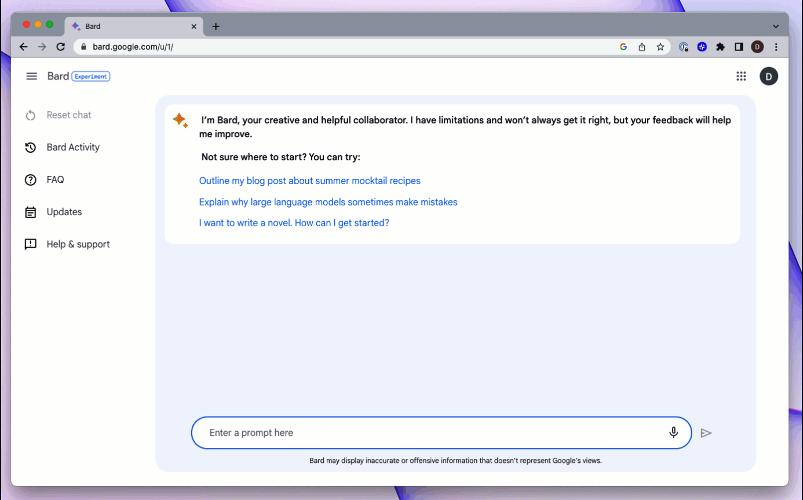Screen dimensions: 803x500
Task: Toggle the browser side panel icon
Action: coord(739,47)
